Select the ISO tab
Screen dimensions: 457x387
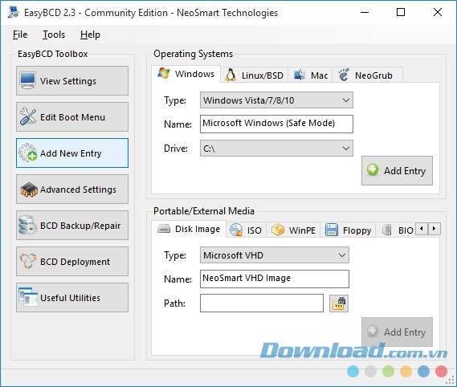pyautogui.click(x=246, y=230)
